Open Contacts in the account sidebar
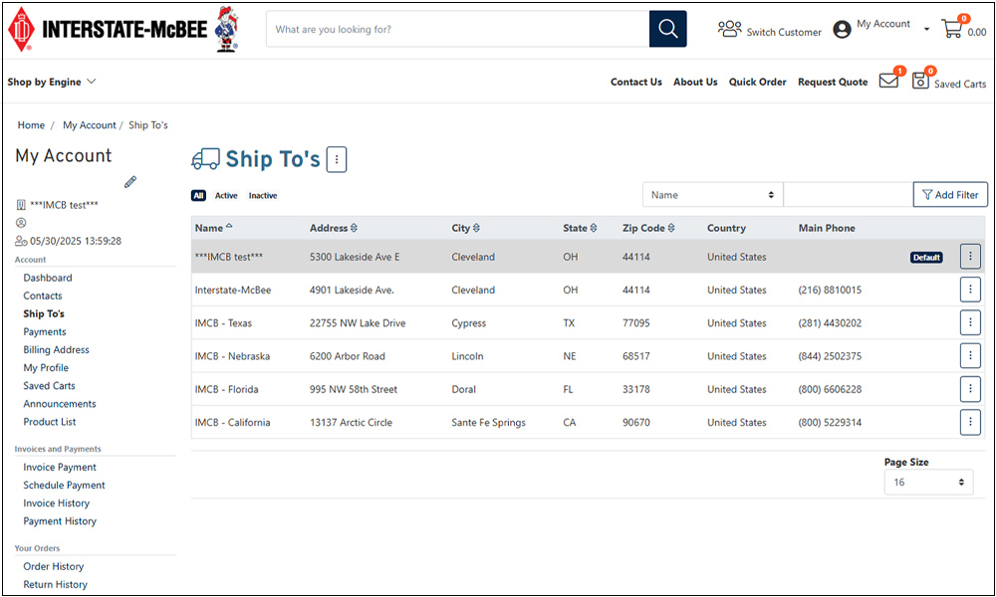The height and width of the screenshot is (597, 996). click(x=43, y=296)
